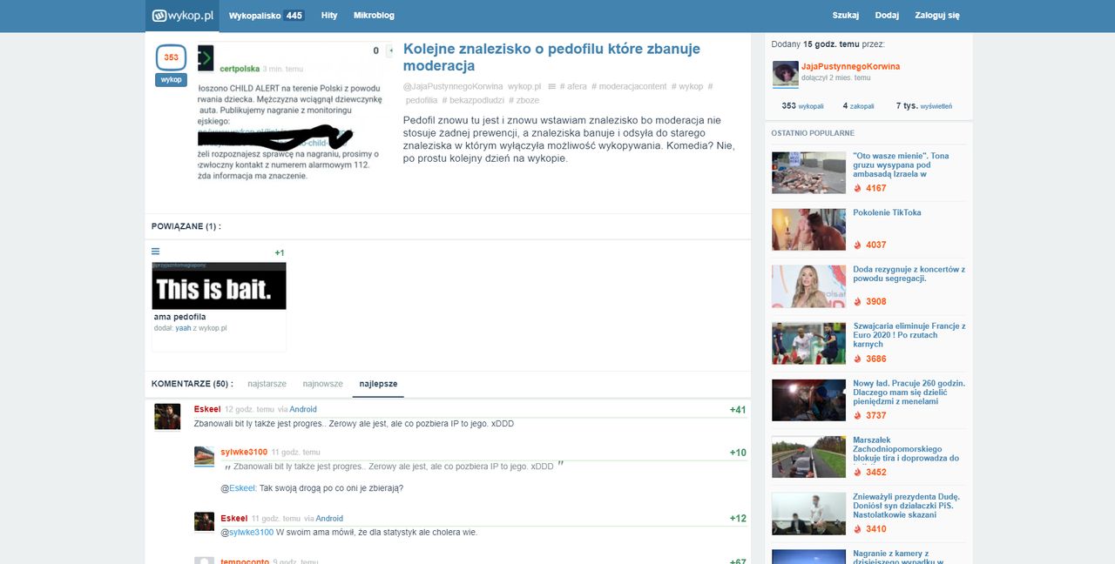The image size is (1115, 564).
Task: Sort comments by najstarsze
Action: click(x=267, y=384)
